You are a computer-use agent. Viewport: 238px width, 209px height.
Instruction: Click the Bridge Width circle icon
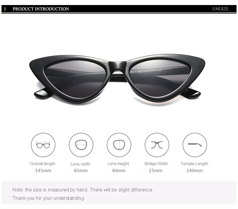coord(157,145)
